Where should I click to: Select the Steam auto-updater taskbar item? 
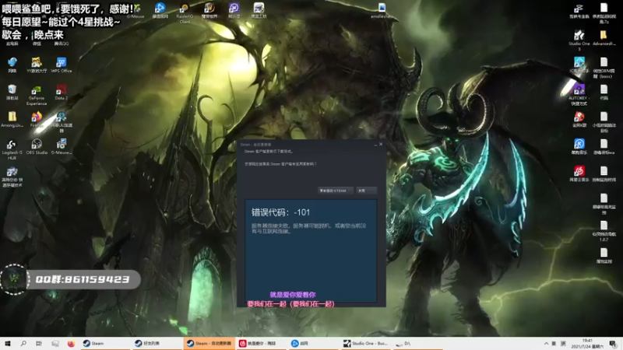point(209,343)
